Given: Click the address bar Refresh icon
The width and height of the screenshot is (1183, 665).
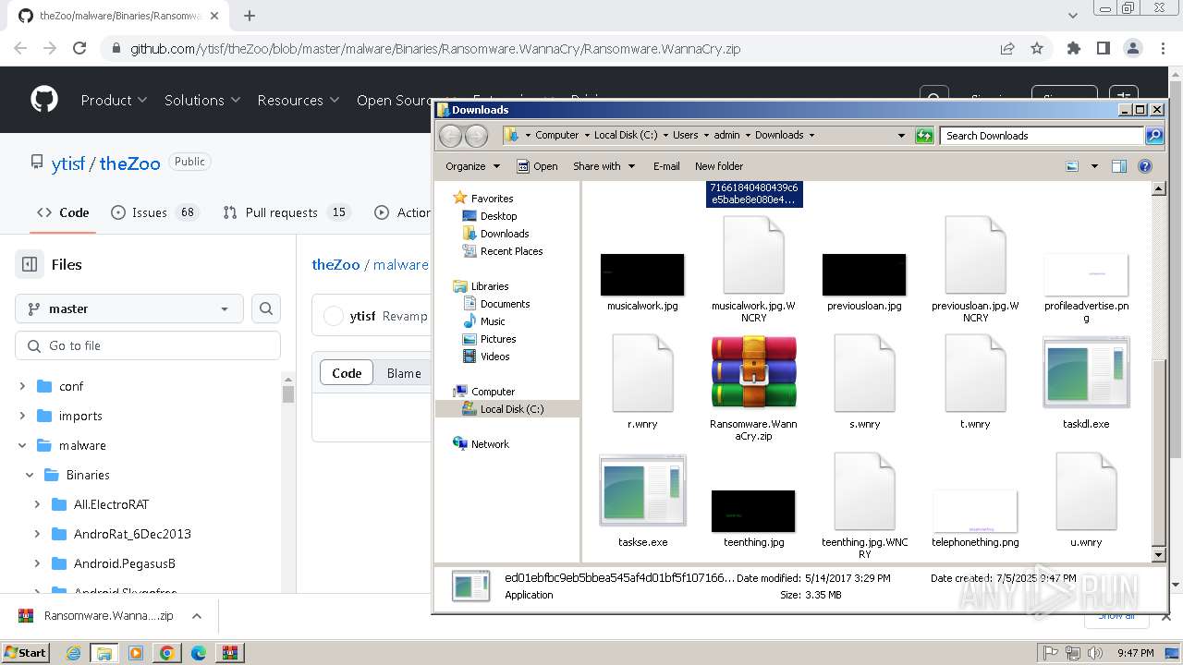Looking at the screenshot, I should [x=924, y=136].
